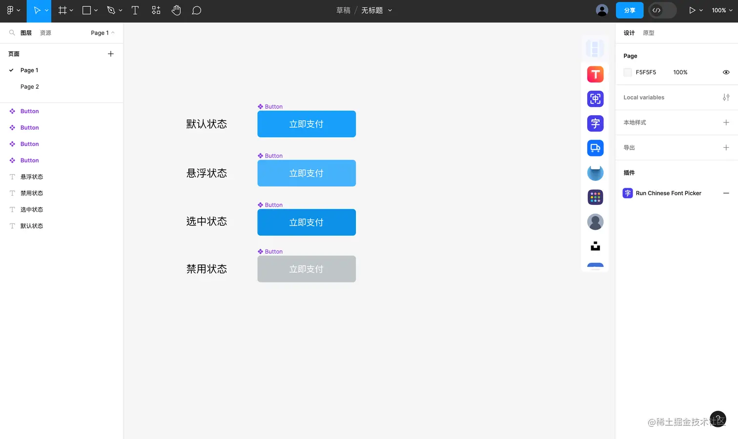Click the 无标题 file name
The height and width of the screenshot is (439, 738).
point(372,10)
